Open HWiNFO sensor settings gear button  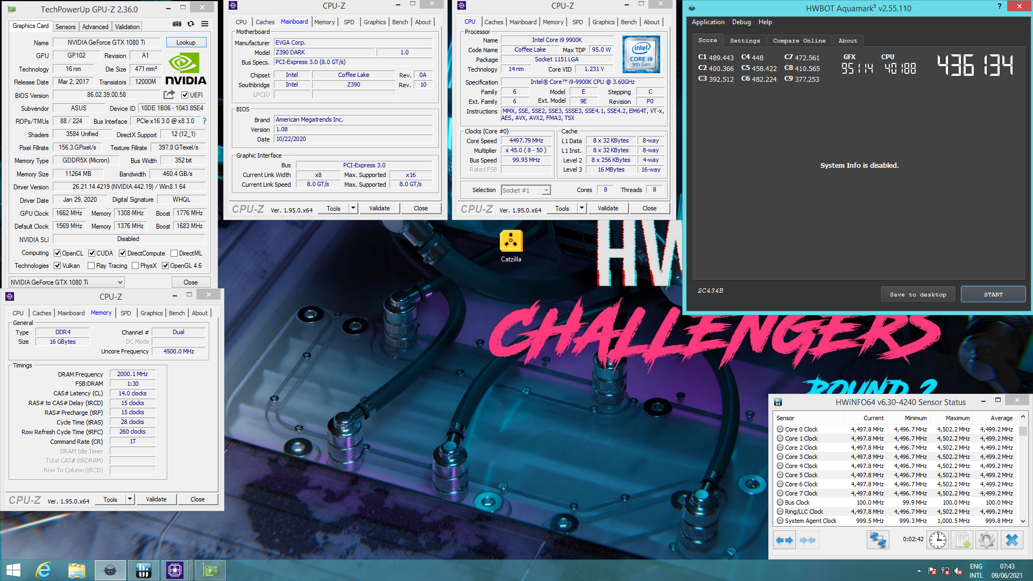point(987,540)
